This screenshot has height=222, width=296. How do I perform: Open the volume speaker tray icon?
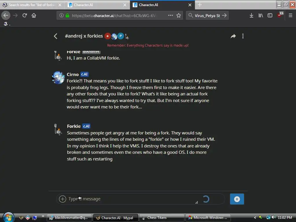[x=273, y=217]
